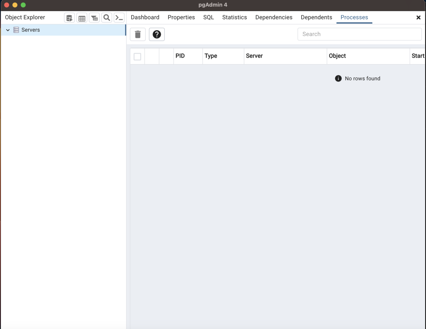Select the Servers tree item
This screenshot has width=426, height=329.
pyautogui.click(x=63, y=30)
